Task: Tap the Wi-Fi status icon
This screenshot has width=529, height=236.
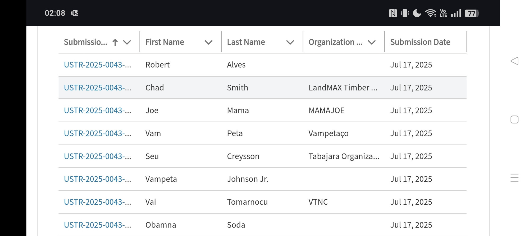Action: (x=431, y=13)
